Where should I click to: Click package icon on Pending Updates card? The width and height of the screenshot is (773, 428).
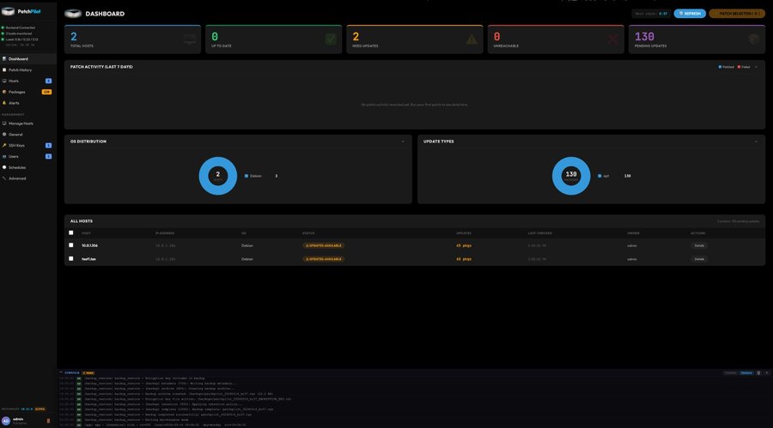(754, 39)
